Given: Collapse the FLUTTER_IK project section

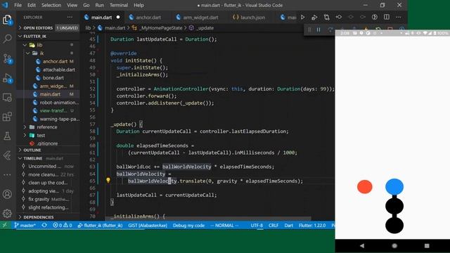Looking at the screenshot, I should (x=48, y=36).
